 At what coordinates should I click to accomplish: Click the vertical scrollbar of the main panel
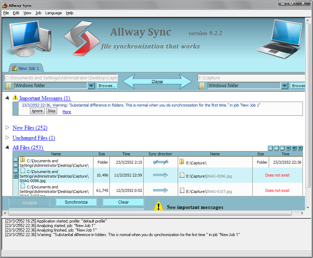point(307,104)
